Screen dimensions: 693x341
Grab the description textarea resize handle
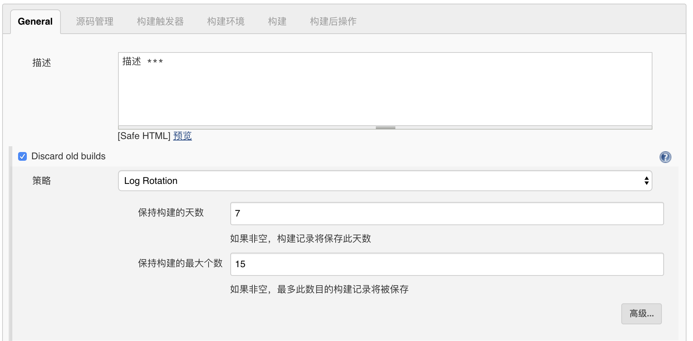(385, 127)
